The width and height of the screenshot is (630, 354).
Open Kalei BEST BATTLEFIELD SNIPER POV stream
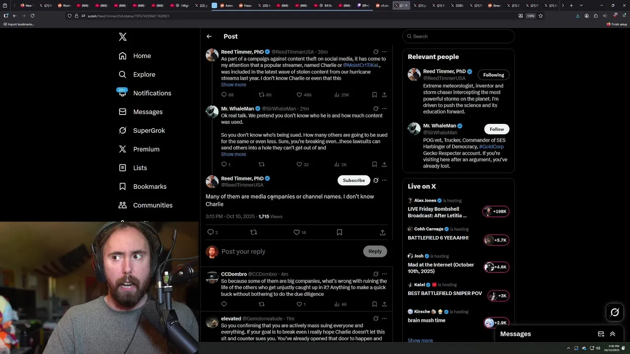click(458, 290)
